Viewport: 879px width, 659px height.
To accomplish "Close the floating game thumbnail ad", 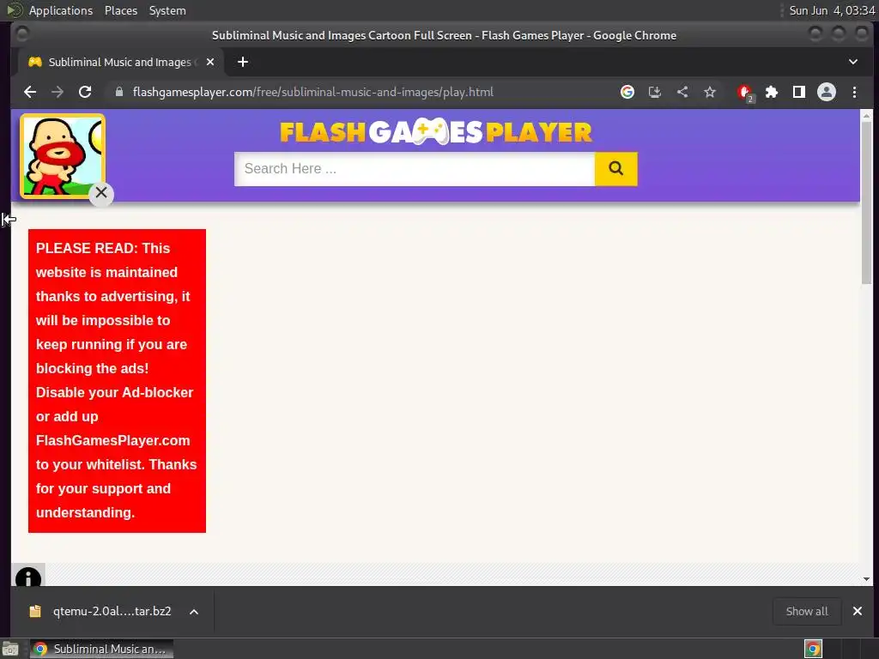I will click(x=101, y=193).
